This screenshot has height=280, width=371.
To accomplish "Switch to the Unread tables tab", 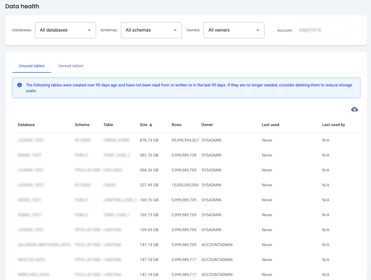I will click(71, 66).
